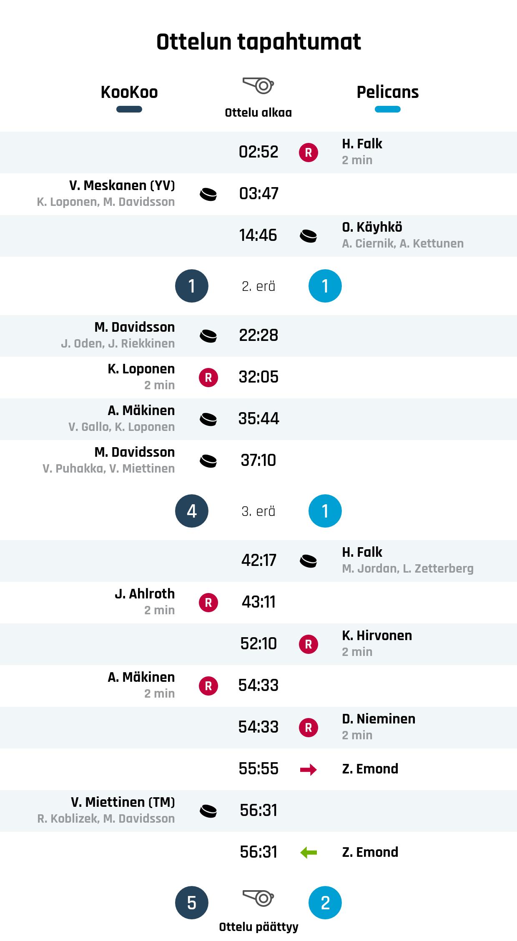Viewport: 517px width, 941px height.
Task: Click the goal puck icon at 03:47
Action: pyautogui.click(x=208, y=194)
